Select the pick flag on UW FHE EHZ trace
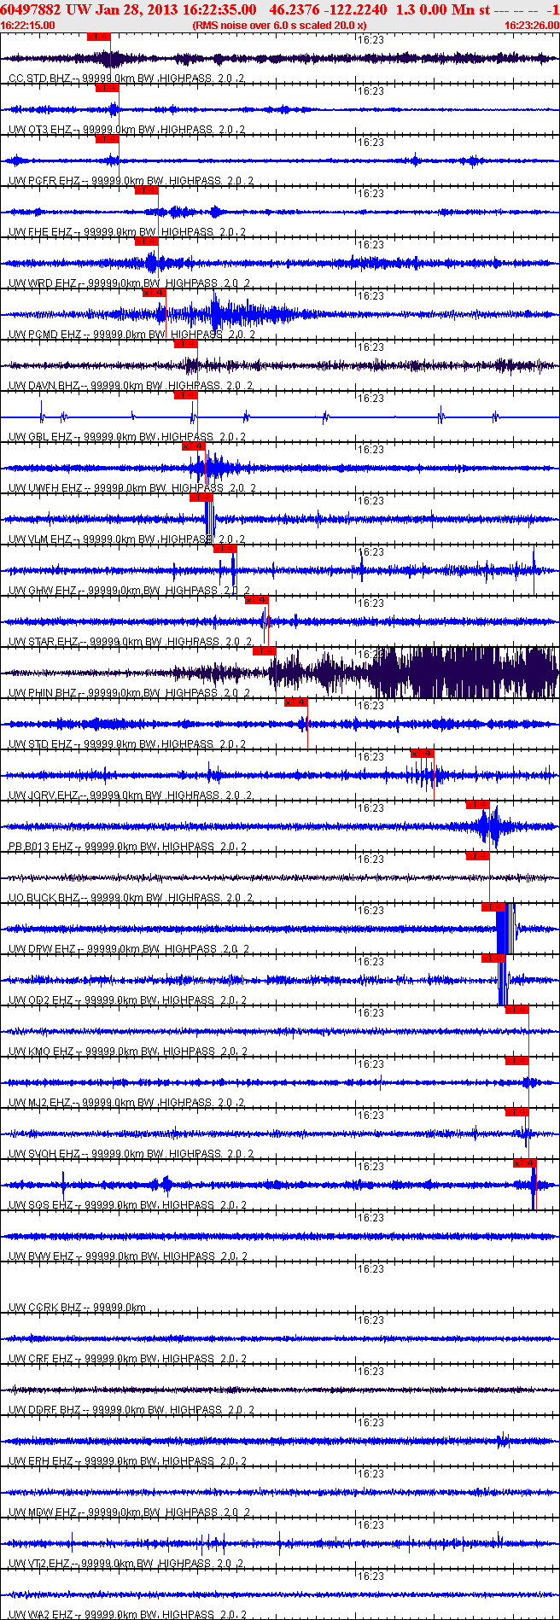560x1620 pixels. pyautogui.click(x=146, y=190)
